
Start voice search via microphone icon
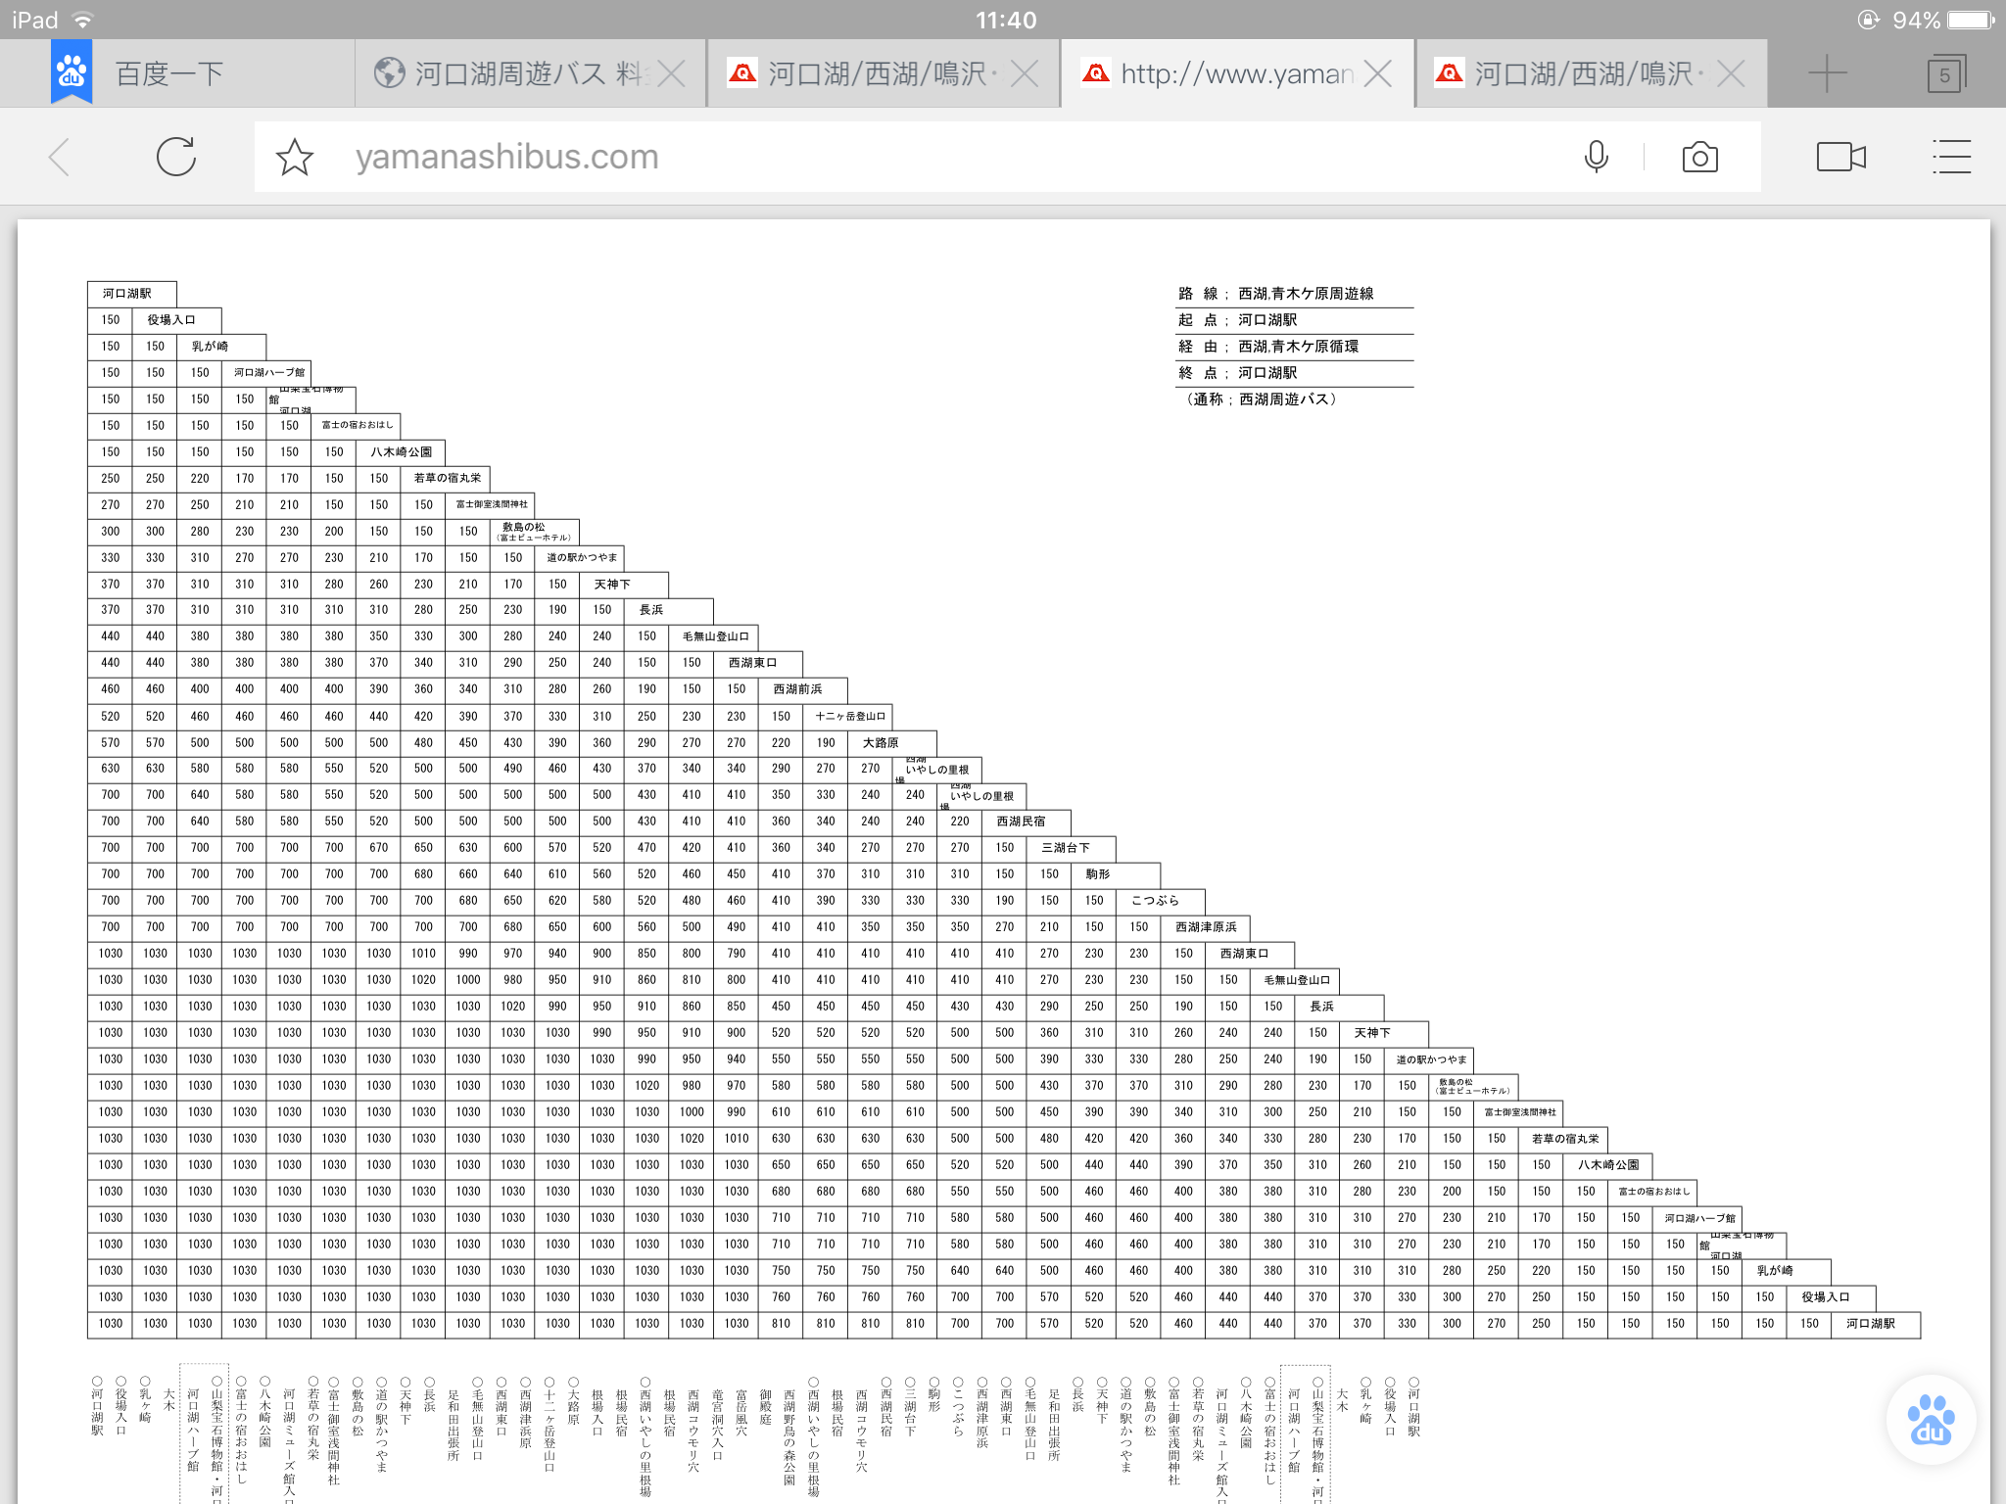tap(1596, 157)
